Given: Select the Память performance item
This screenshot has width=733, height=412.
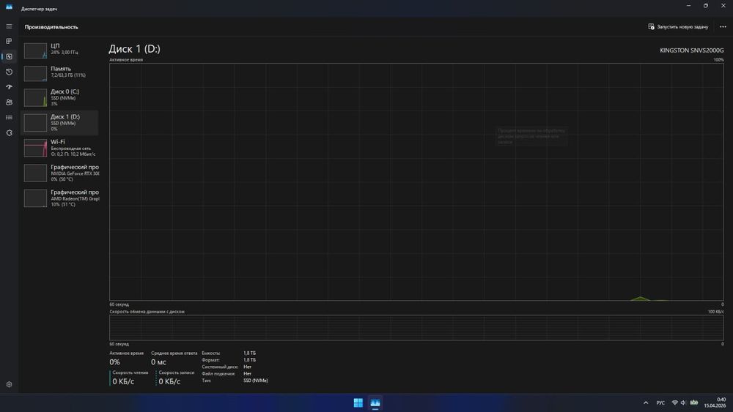Looking at the screenshot, I should point(60,73).
